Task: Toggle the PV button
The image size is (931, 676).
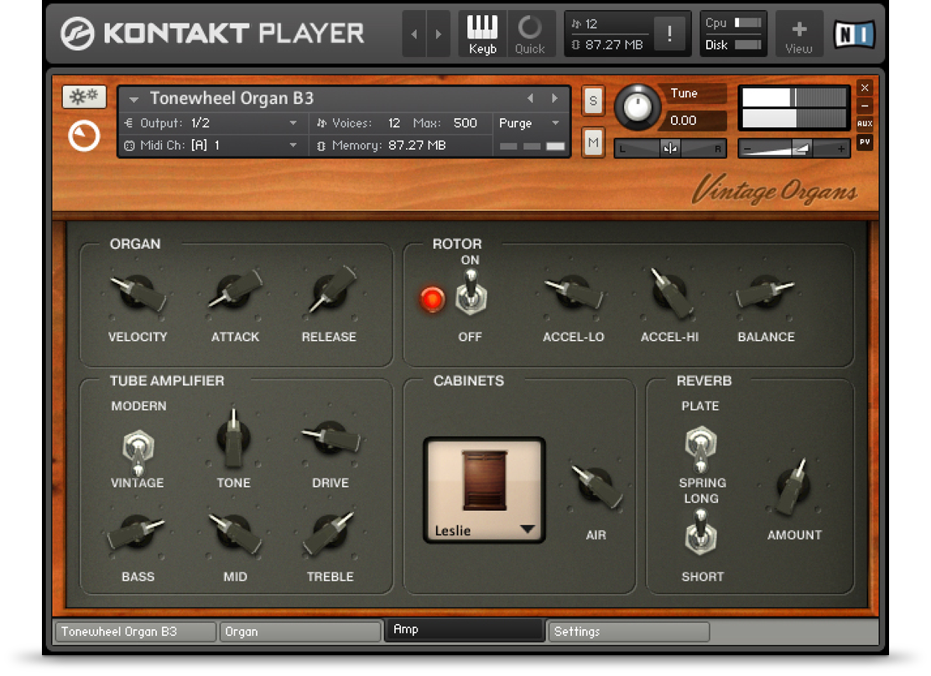Action: click(865, 142)
